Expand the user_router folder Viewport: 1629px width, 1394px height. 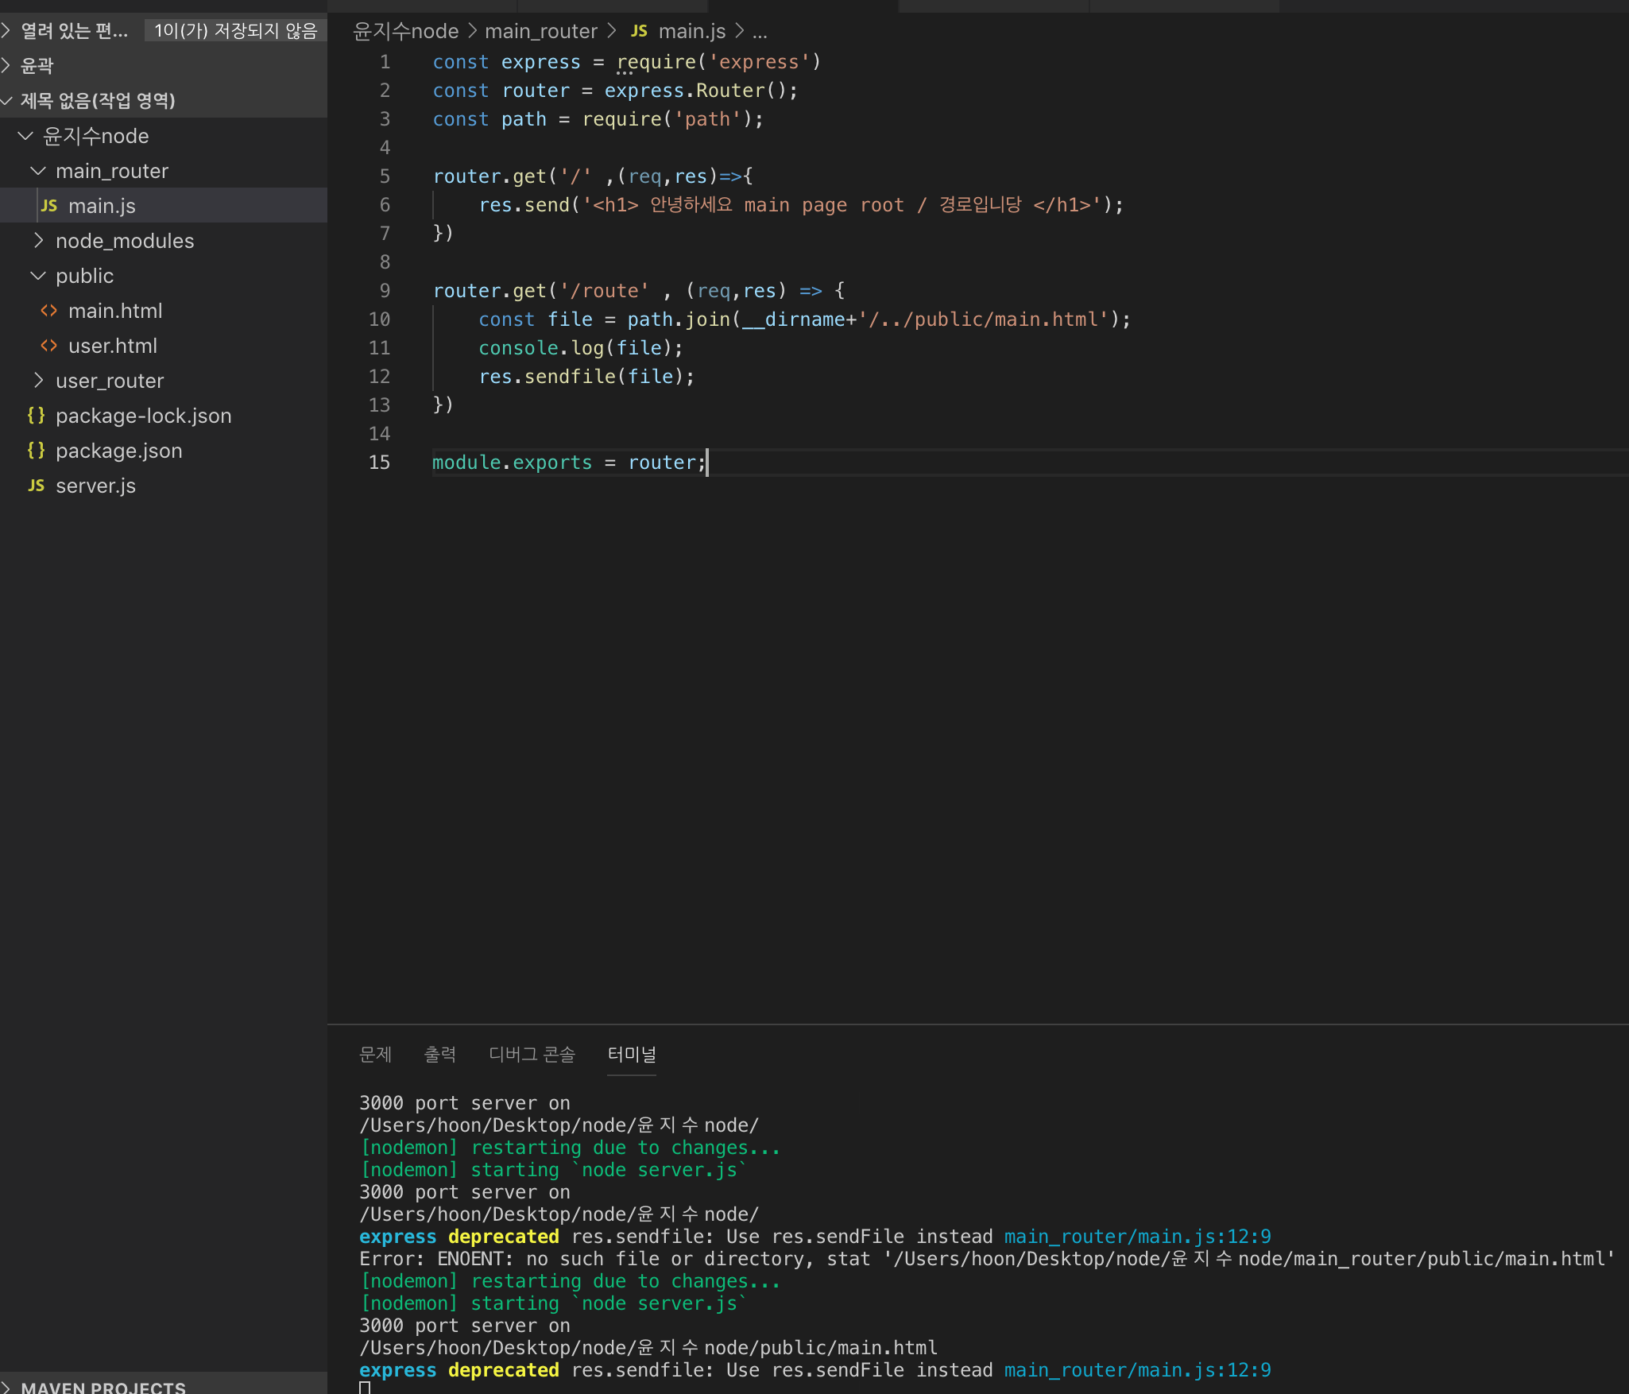tap(38, 381)
